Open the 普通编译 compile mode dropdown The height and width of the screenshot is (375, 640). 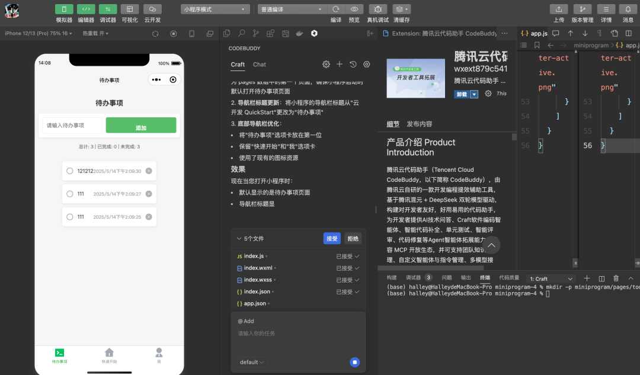[292, 9]
